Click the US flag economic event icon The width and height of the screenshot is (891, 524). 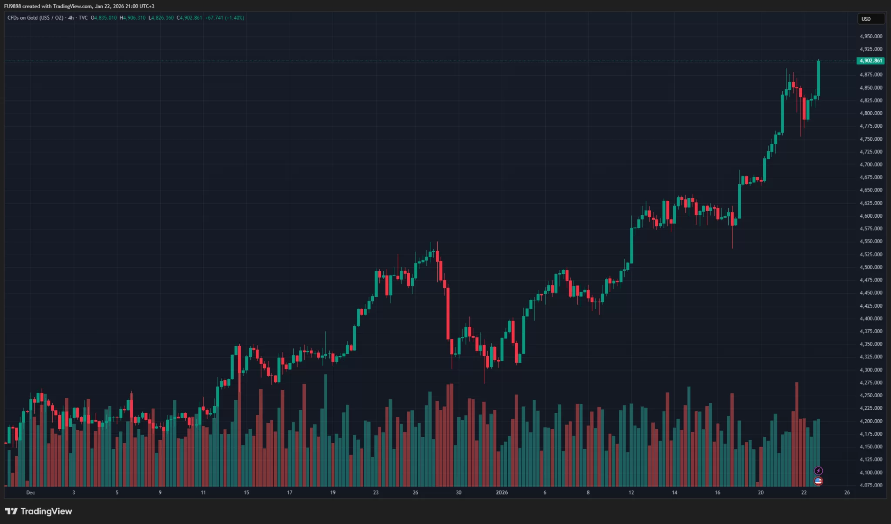818,481
